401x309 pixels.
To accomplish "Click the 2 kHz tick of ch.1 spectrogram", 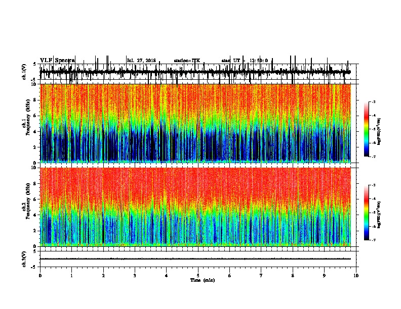I will pos(35,147).
